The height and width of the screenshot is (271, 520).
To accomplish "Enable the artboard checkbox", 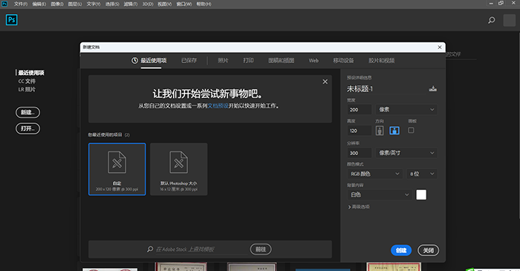I will (x=411, y=130).
